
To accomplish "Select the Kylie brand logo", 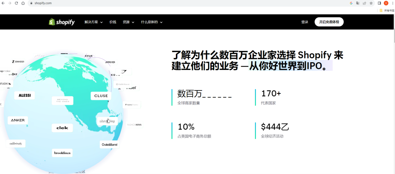I will (x=89, y=56).
